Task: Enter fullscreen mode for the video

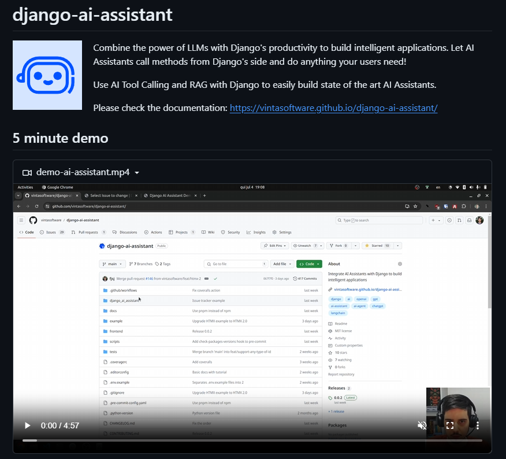Action: click(450, 425)
